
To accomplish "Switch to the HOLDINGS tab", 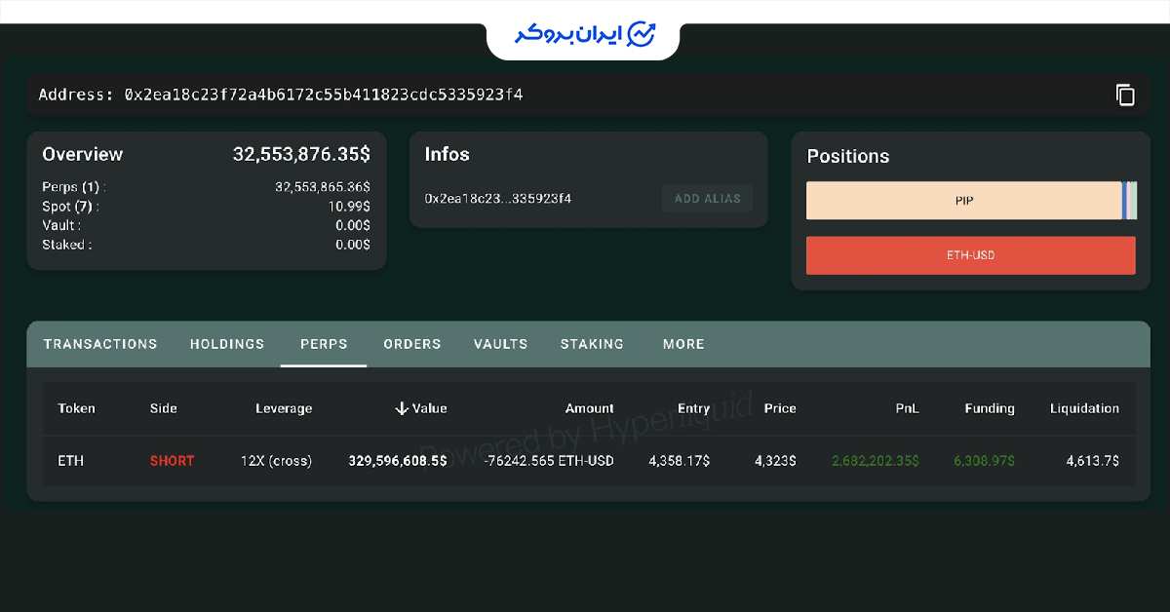I will (227, 344).
